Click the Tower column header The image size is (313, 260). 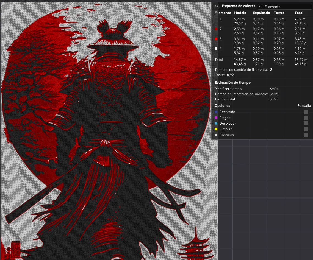tap(279, 13)
